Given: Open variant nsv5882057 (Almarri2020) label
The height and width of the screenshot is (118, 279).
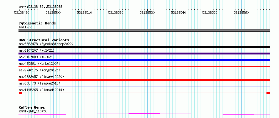Looking at the screenshot, I should point(41,77).
